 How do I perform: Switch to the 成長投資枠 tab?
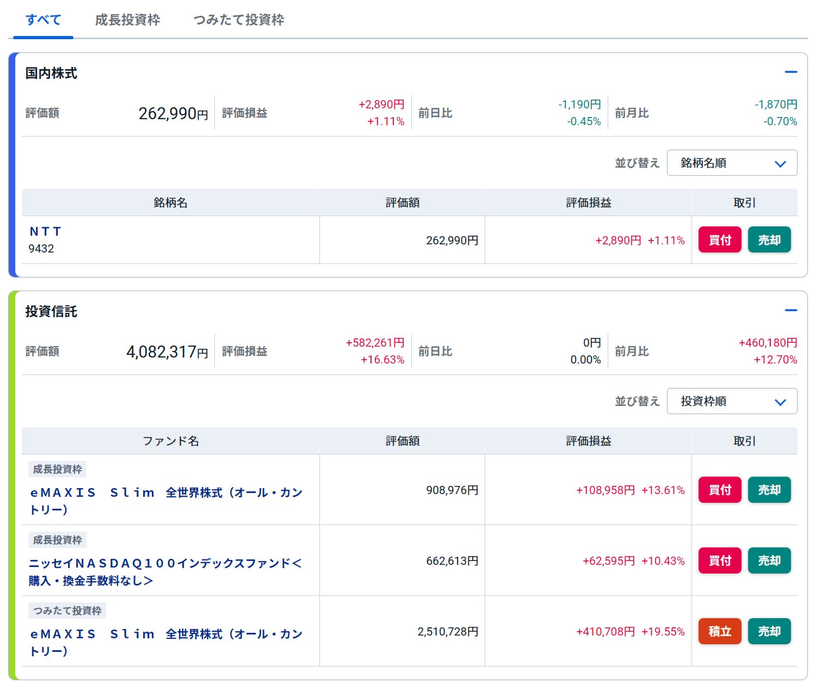(x=127, y=20)
